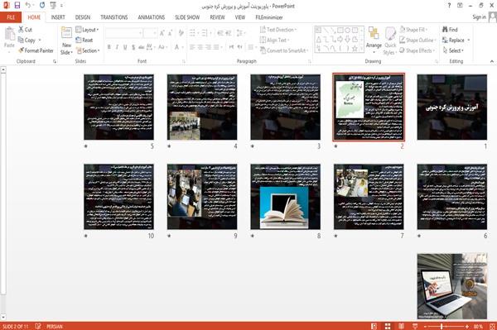Collapse the ribbon with the arrow
The width and height of the screenshot is (497, 330).
pos(491,61)
